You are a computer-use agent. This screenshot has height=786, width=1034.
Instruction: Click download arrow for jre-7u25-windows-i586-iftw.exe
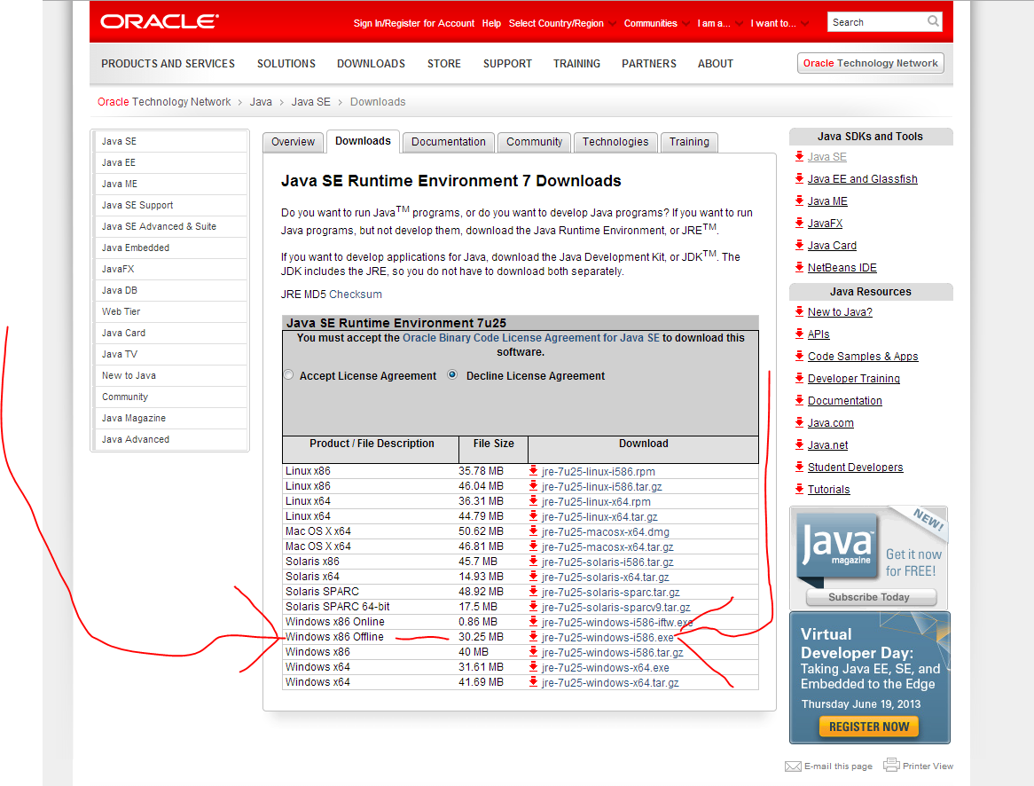(x=534, y=623)
